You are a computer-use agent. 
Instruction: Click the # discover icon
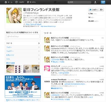point(28,2)
